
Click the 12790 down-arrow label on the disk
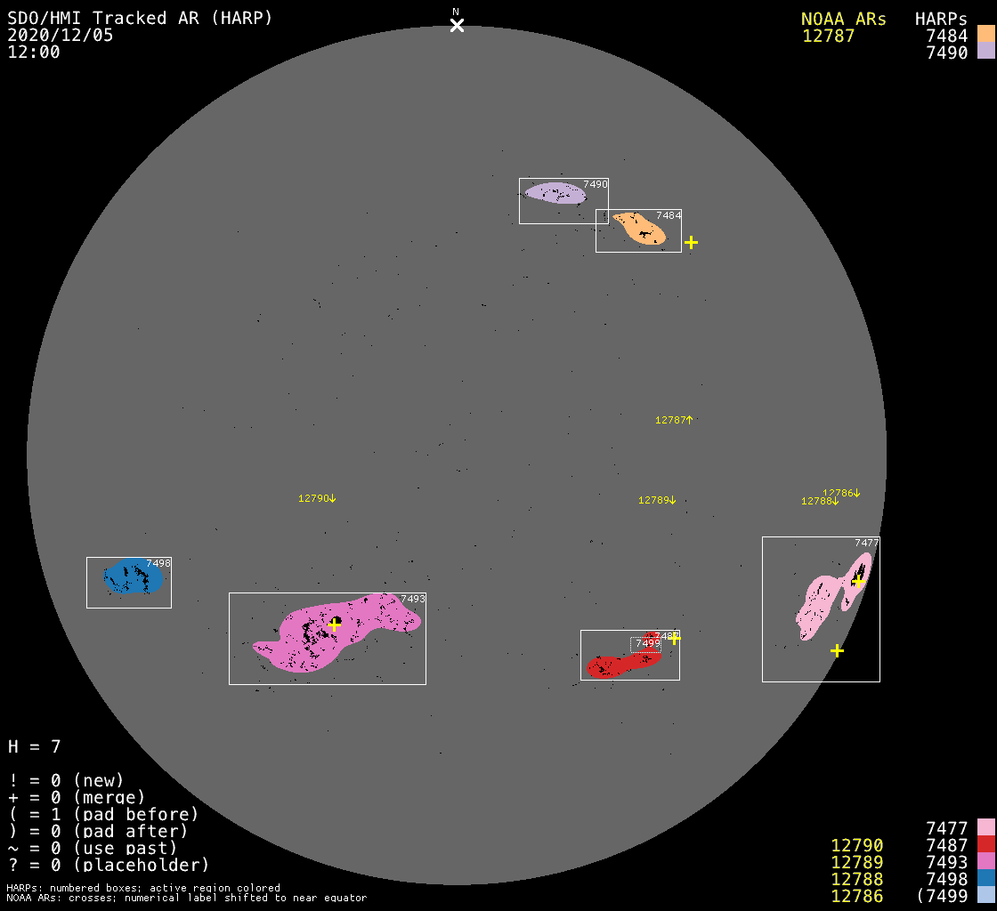[x=317, y=499]
